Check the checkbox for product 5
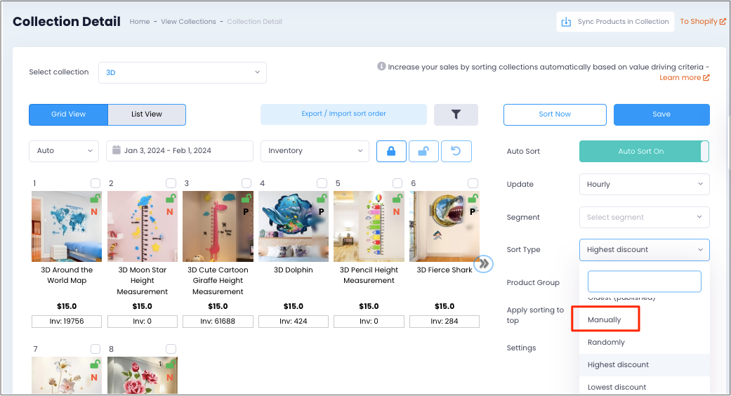This screenshot has width=731, height=396. coord(397,183)
